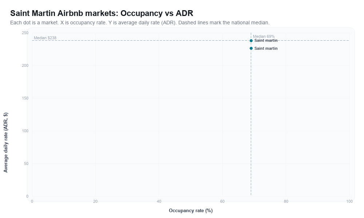Click the x-axis tick label 60
The height and width of the screenshot is (218, 364).
tap(222, 202)
